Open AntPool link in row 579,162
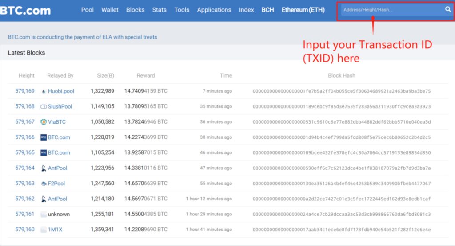The width and height of the screenshot is (455, 246). [57, 199]
